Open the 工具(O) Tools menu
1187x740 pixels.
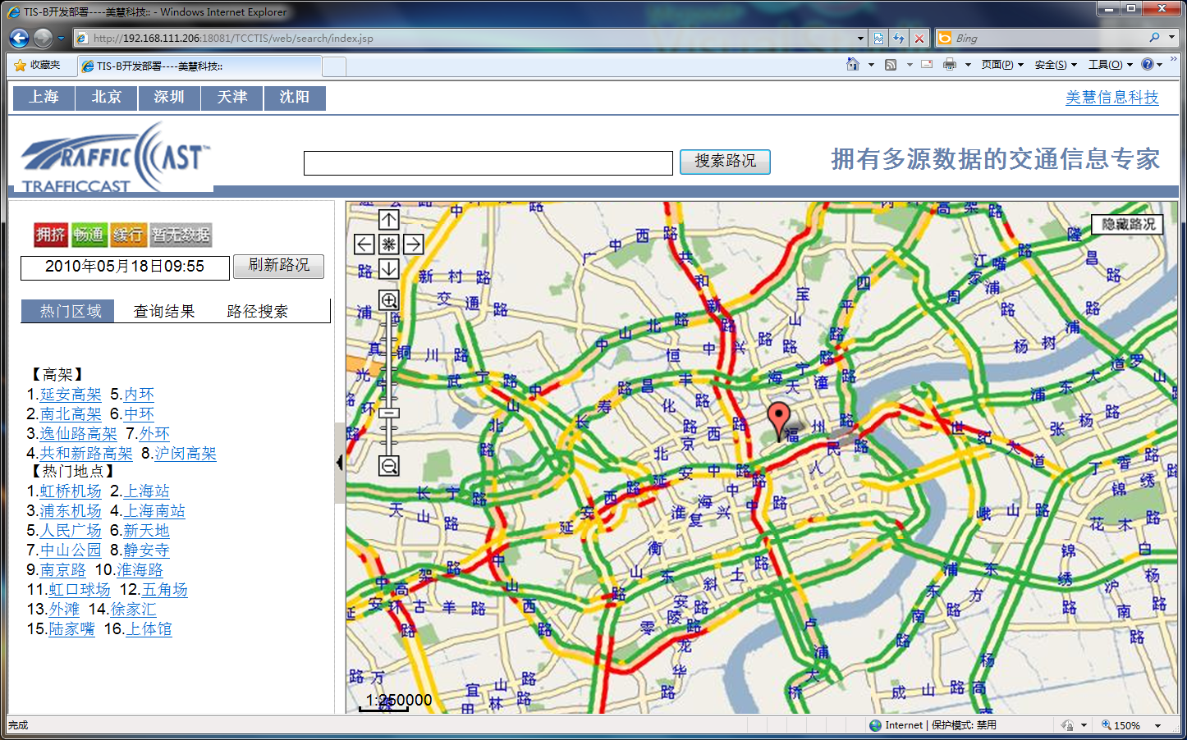point(1111,65)
